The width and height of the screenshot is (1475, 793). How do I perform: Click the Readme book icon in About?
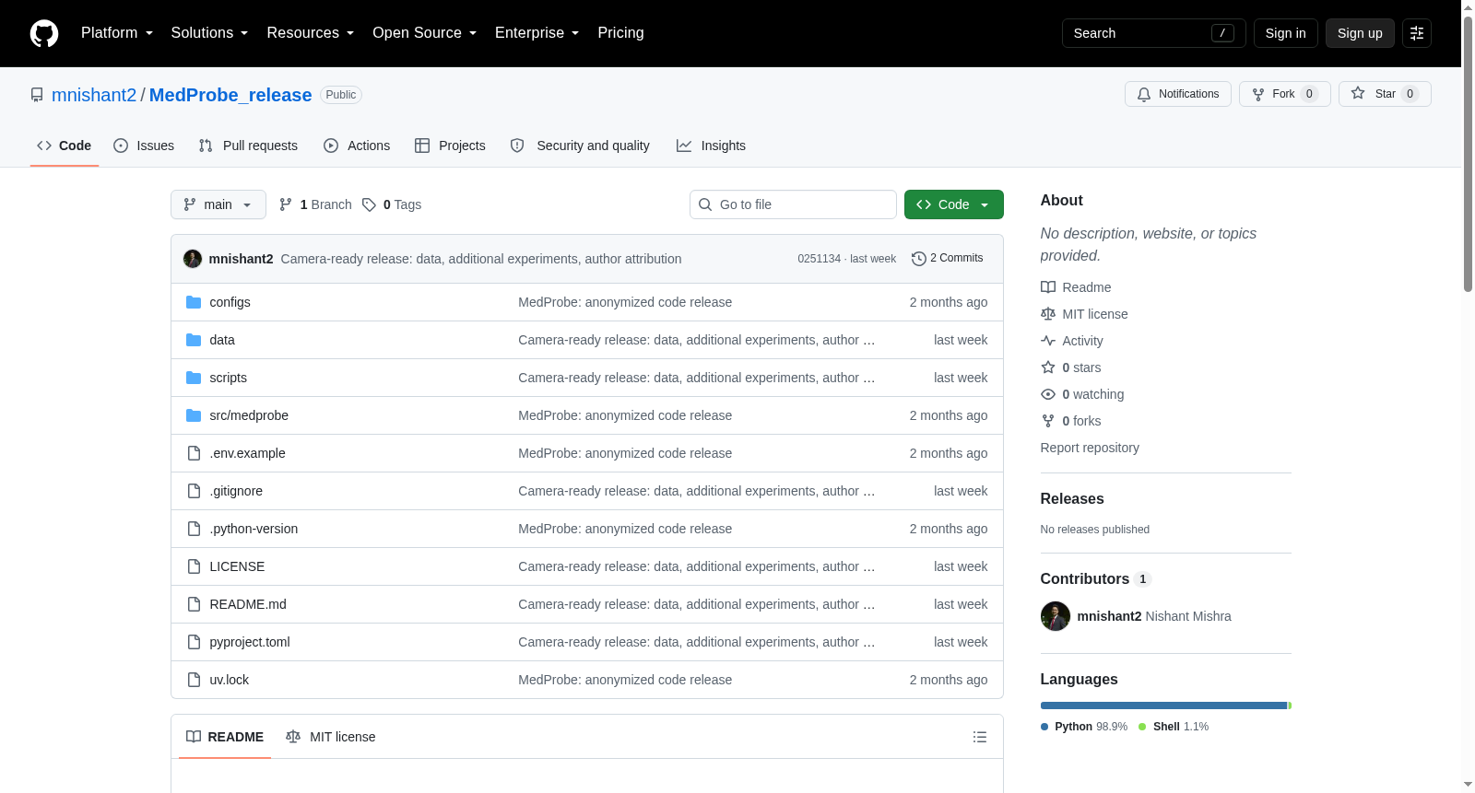[1048, 287]
